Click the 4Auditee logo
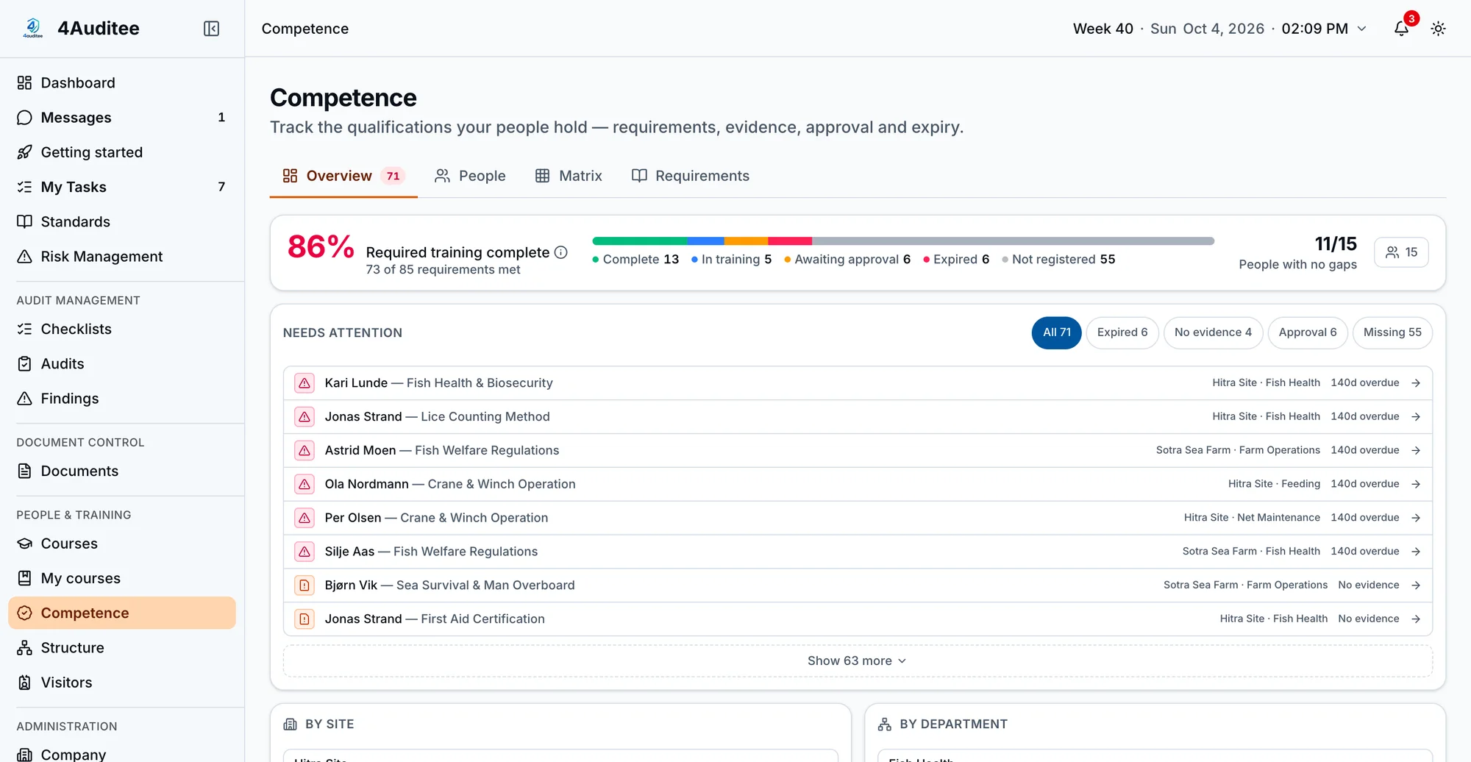 32,28
